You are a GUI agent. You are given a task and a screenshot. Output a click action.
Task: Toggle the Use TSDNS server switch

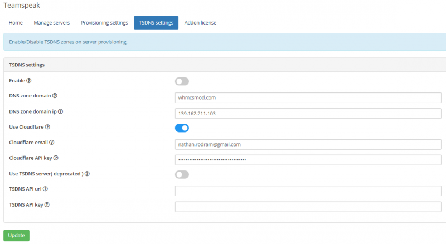tap(182, 174)
